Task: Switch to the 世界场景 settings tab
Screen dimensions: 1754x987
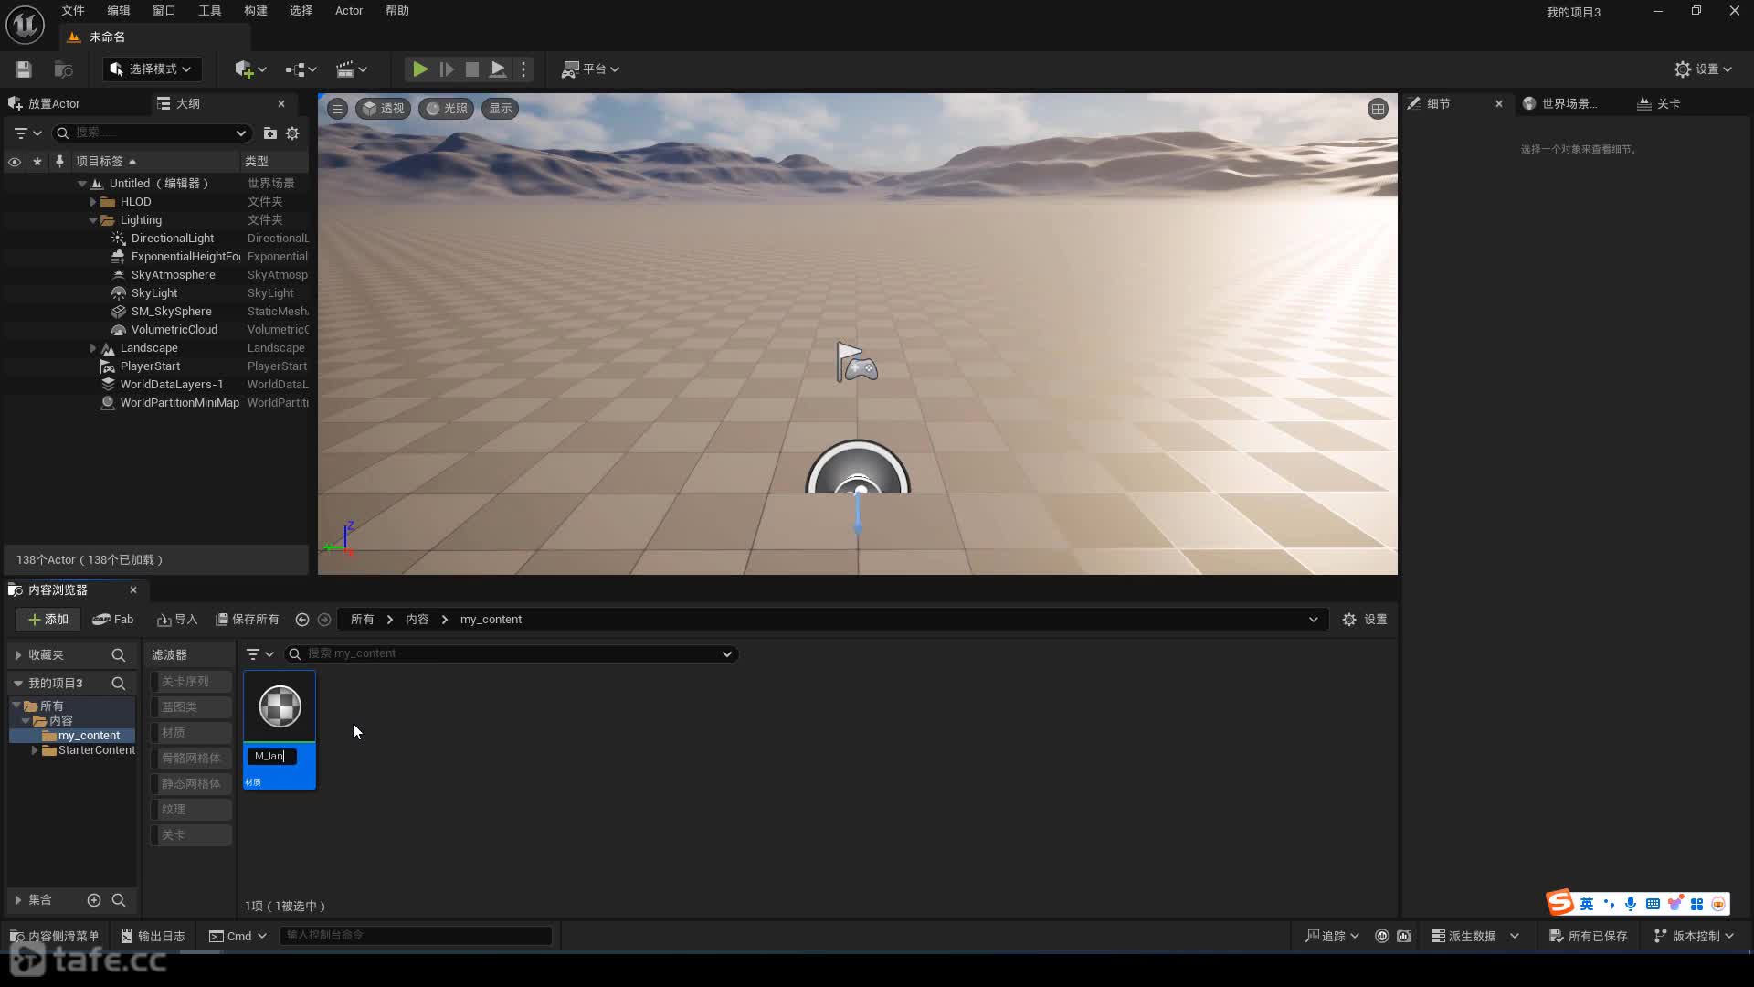Action: (1569, 104)
